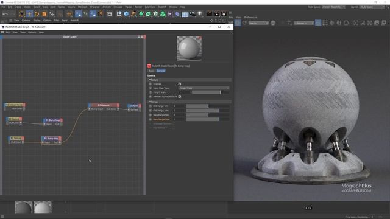The width and height of the screenshot is (390, 219).
Task: Open viewport Cameras menu
Action: click(26, 21)
